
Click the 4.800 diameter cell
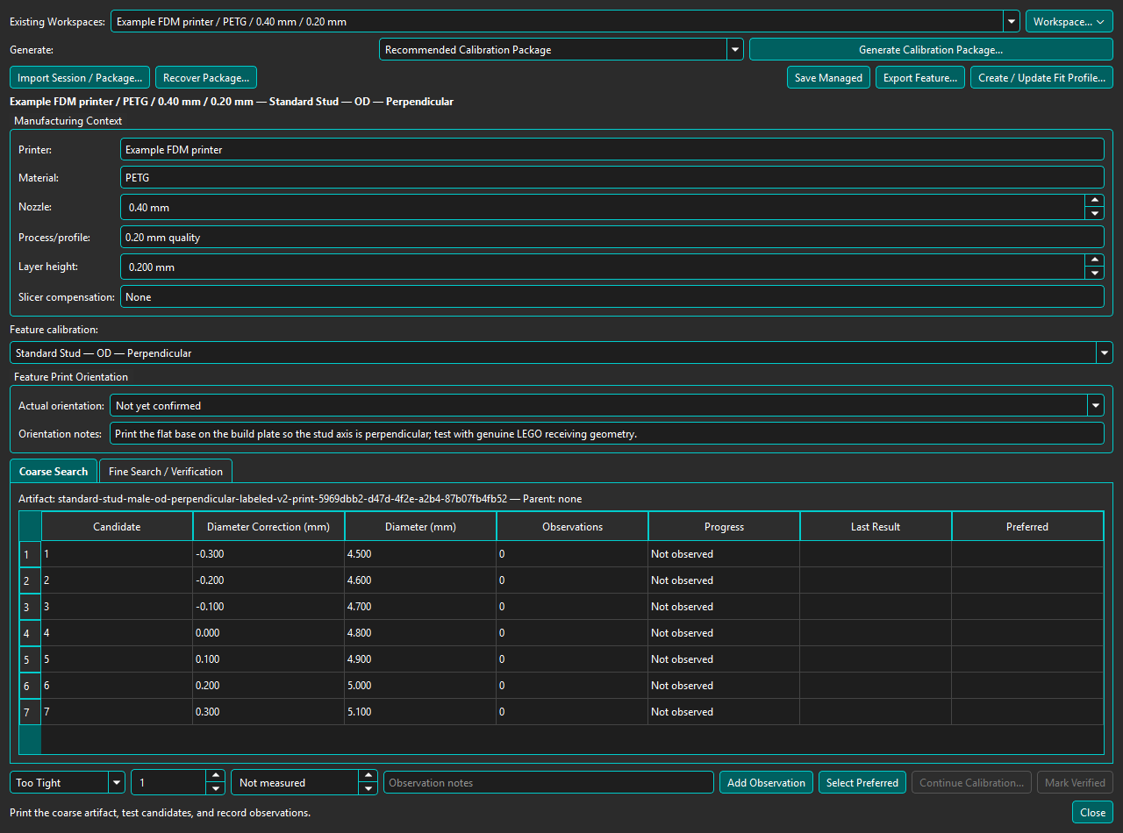coord(420,633)
